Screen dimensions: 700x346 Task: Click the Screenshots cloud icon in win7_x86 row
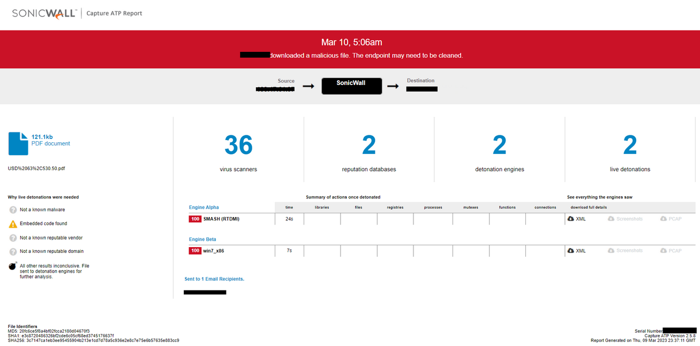point(611,250)
